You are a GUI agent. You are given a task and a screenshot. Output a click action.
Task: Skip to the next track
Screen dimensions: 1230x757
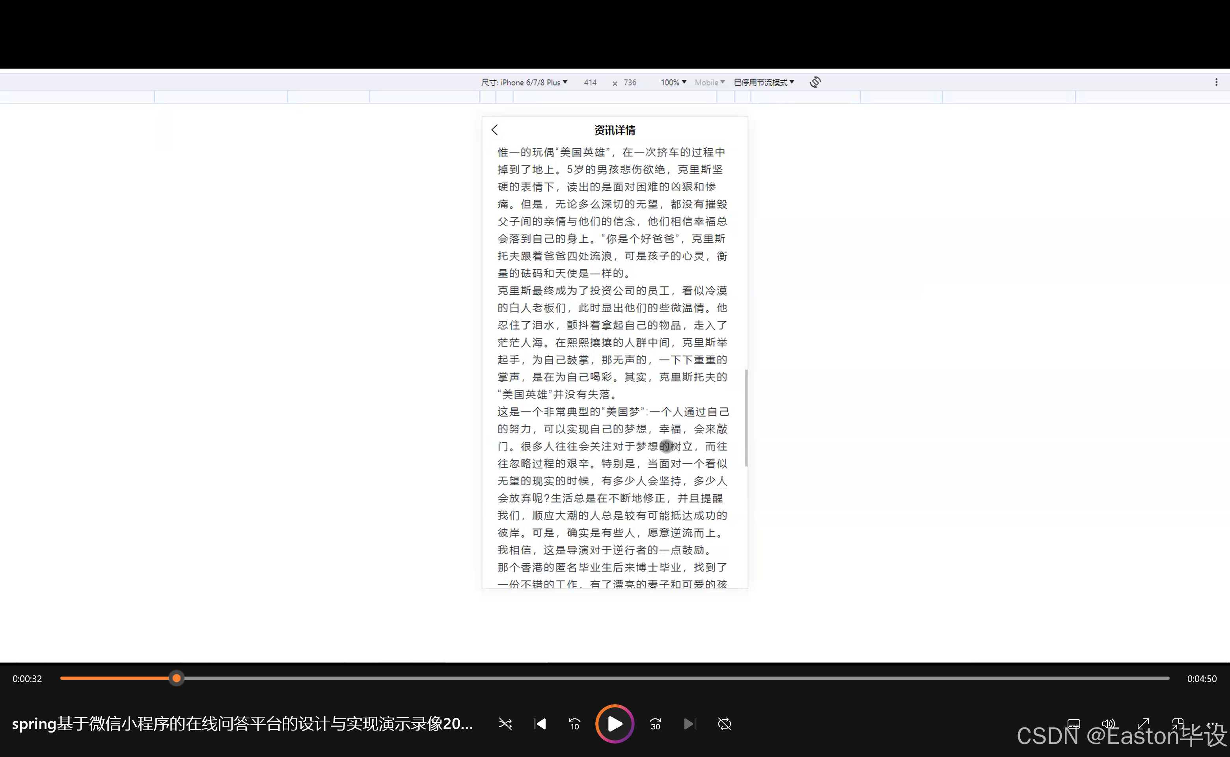[690, 724]
